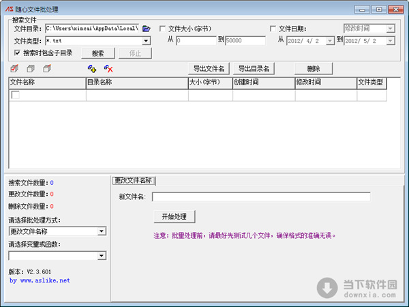Click the second file selection toolbar icon
409x307 pixels.
pos(31,69)
